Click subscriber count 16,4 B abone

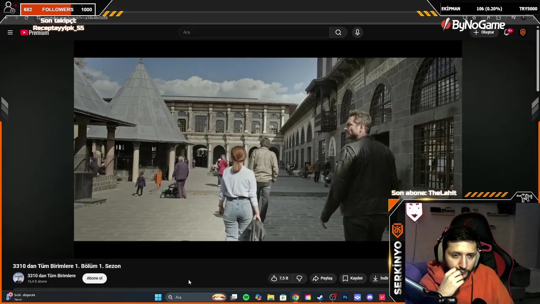pyautogui.click(x=37, y=282)
